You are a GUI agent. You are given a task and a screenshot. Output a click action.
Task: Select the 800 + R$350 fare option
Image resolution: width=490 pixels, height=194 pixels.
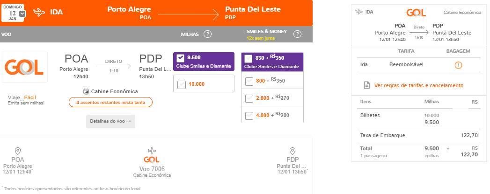[x=249, y=81]
